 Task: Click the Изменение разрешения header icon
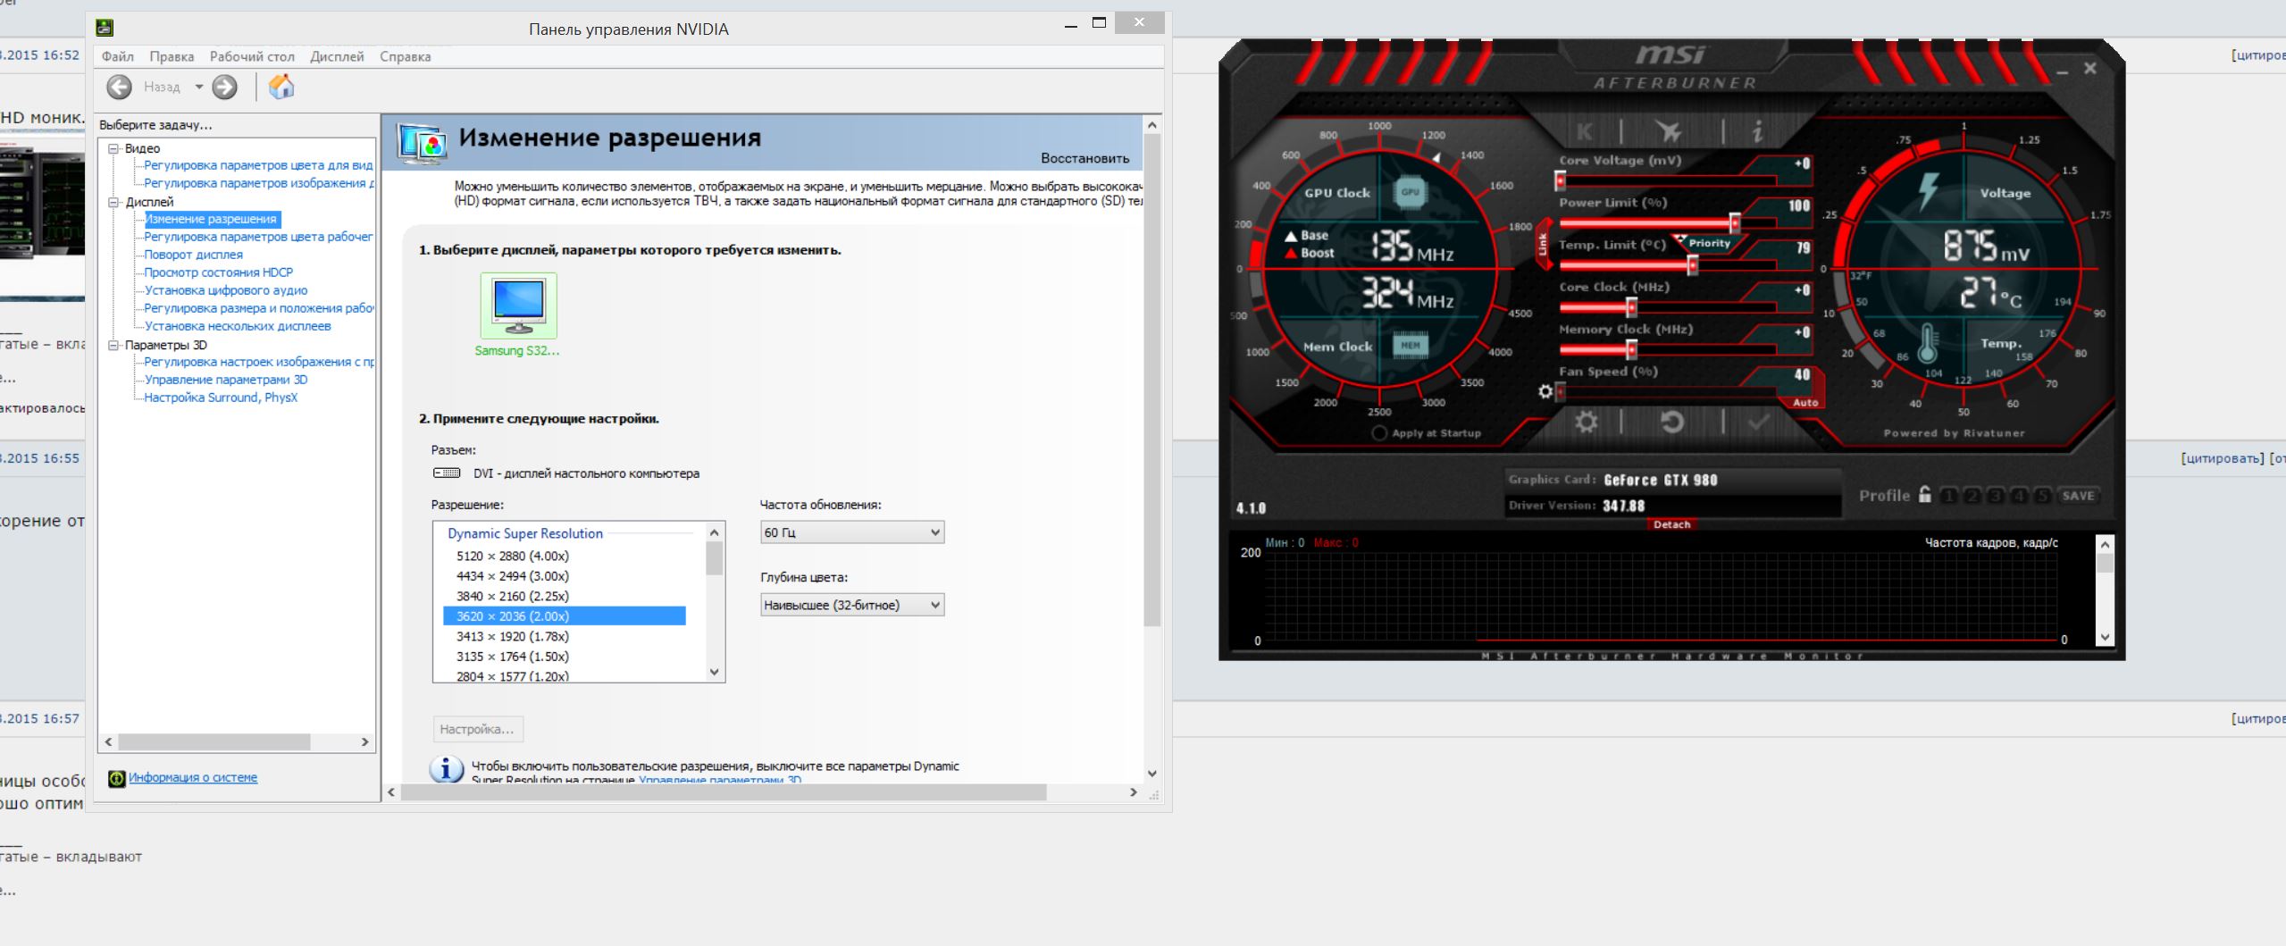tap(422, 143)
